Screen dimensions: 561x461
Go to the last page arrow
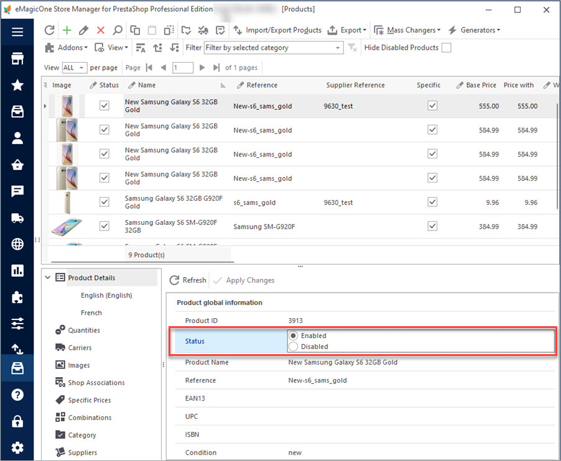(x=216, y=68)
